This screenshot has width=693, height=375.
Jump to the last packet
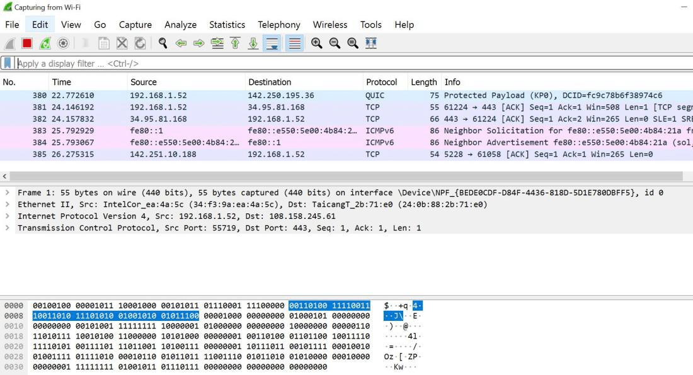[x=253, y=43]
